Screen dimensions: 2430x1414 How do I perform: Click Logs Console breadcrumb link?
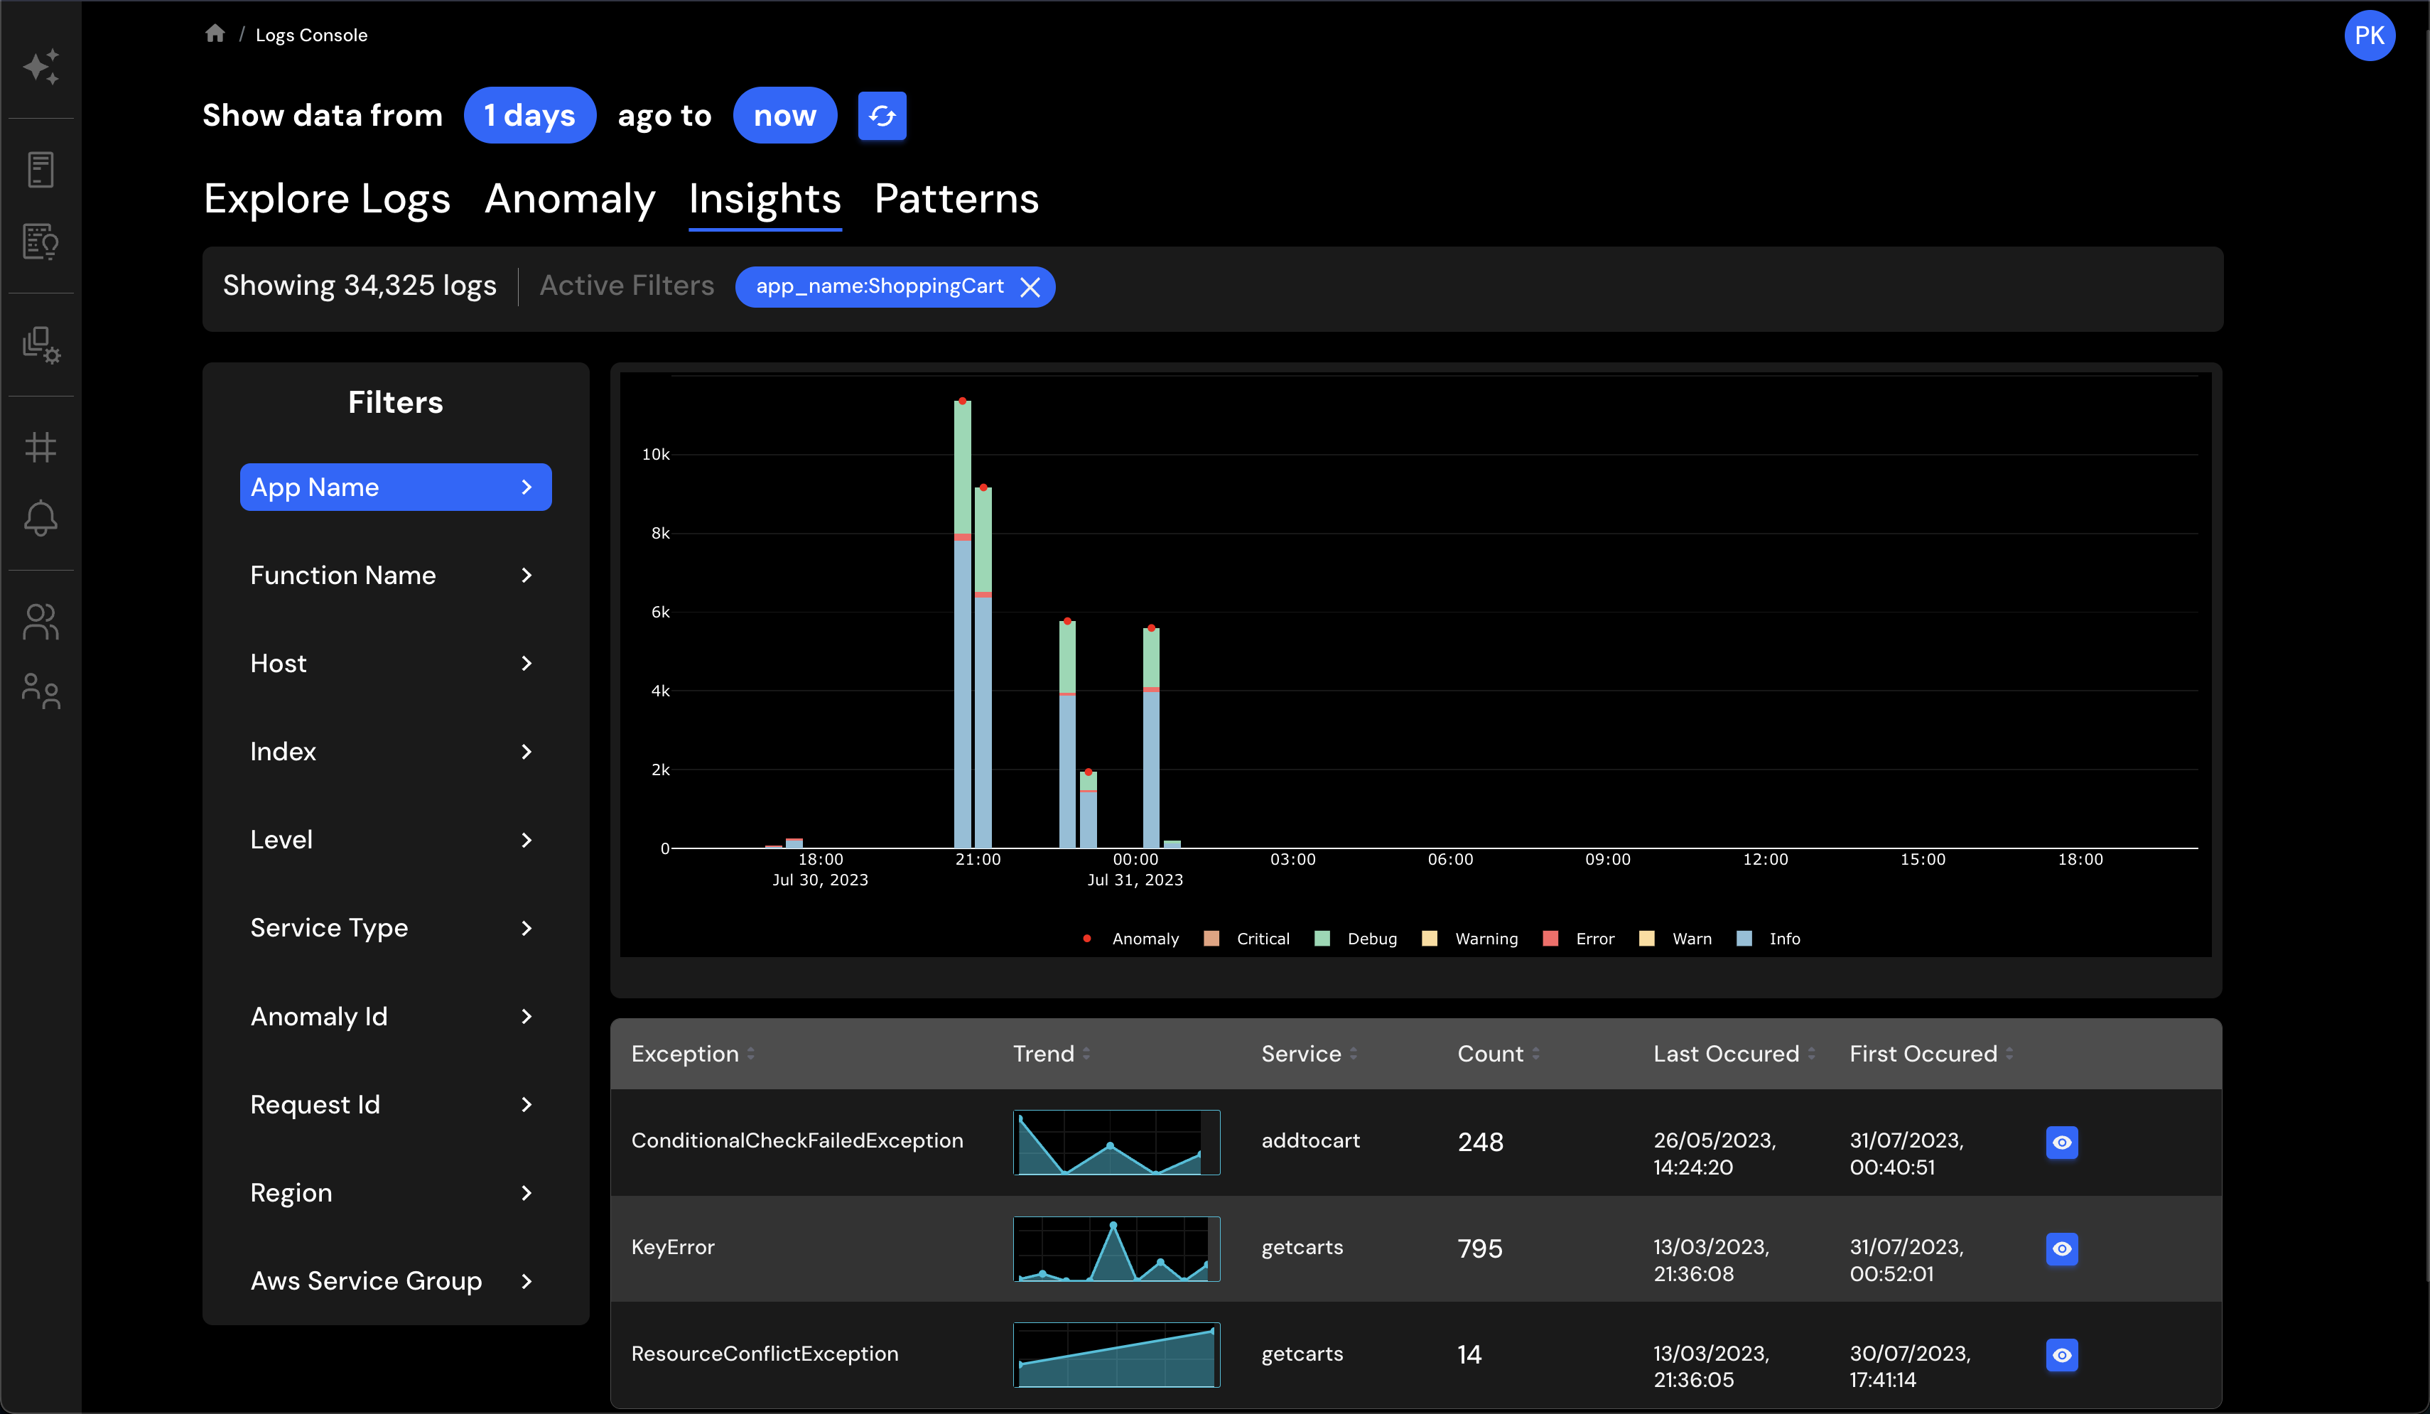(311, 35)
